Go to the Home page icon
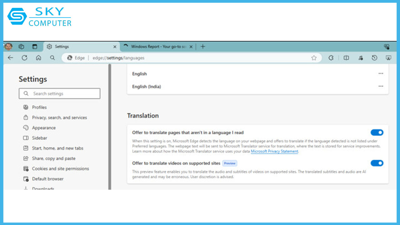This screenshot has width=400, height=225. pos(38,58)
